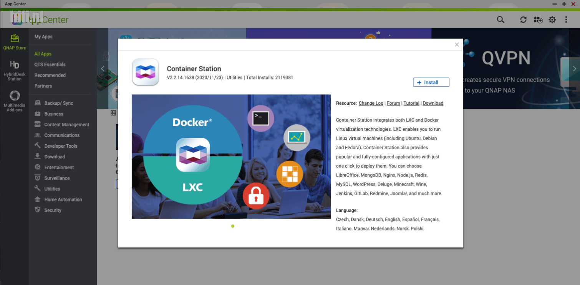The image size is (580, 285).
Task: Open the three-dot more menu
Action: pos(566,20)
